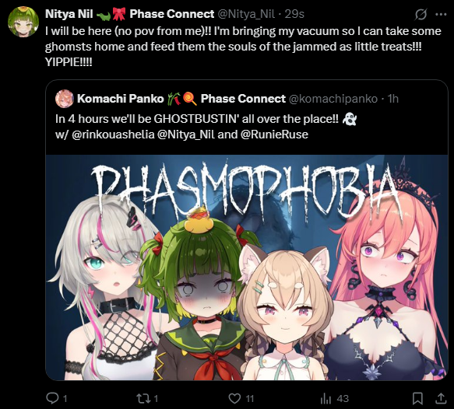Open the 29s timestamp link
This screenshot has width=454, height=409.
click(294, 14)
